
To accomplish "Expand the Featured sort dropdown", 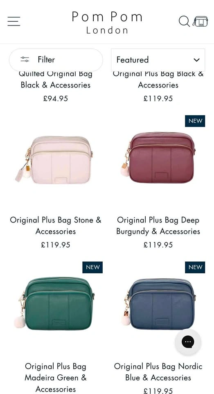I will 158,60.
